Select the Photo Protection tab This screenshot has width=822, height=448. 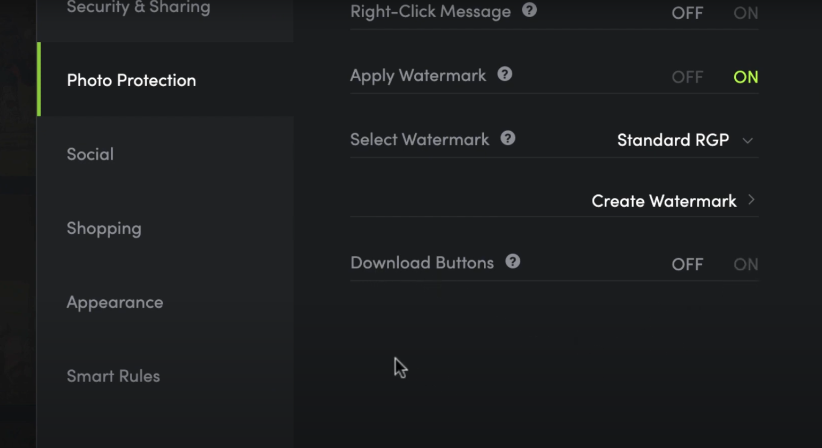click(x=131, y=80)
